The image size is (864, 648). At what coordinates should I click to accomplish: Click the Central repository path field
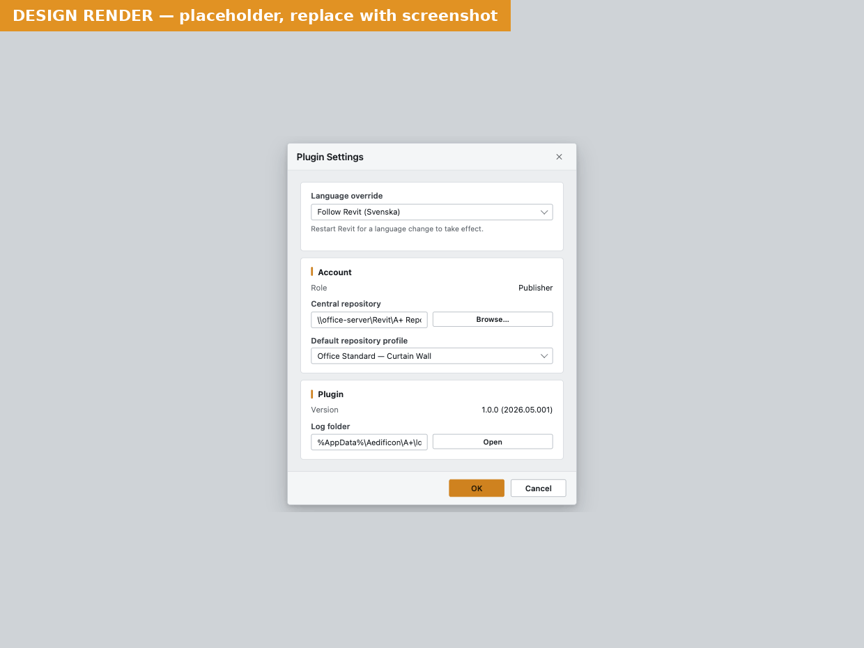coord(369,320)
